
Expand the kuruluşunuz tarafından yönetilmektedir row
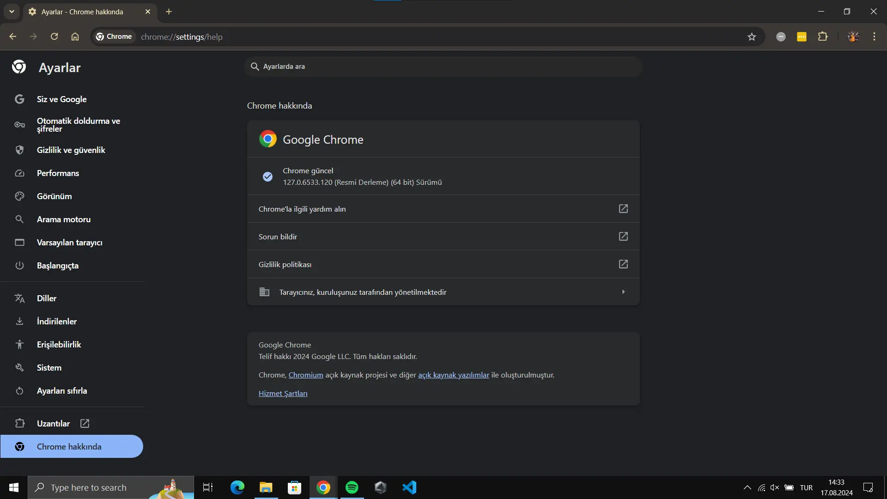click(x=443, y=292)
